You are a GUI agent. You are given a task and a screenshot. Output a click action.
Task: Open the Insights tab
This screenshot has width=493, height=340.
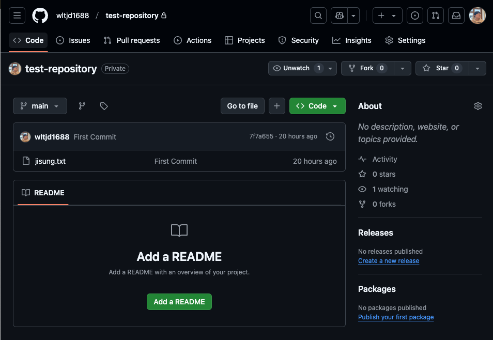pos(352,40)
